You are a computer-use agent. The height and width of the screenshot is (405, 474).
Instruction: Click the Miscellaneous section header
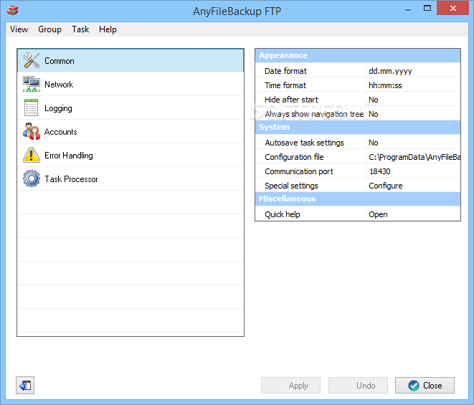click(358, 199)
